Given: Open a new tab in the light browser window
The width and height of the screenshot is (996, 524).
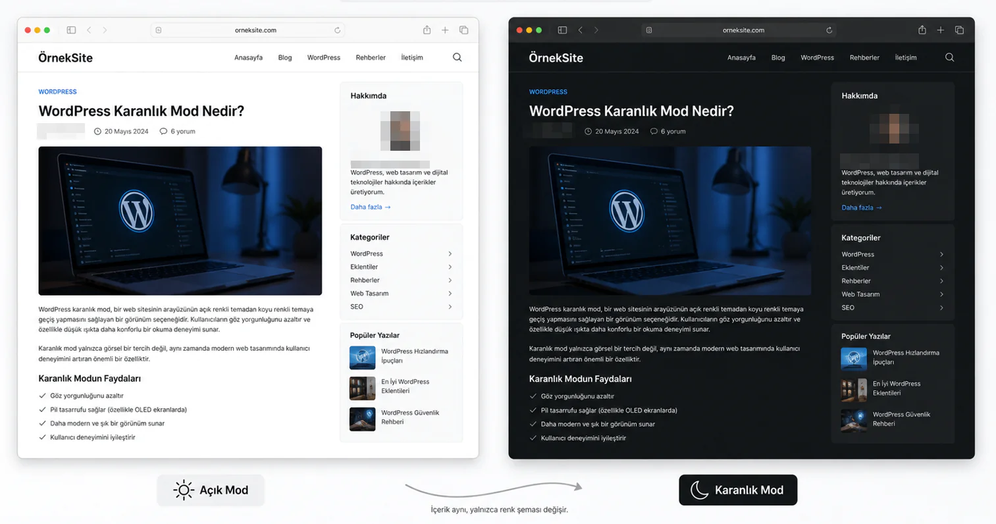Looking at the screenshot, I should [x=445, y=30].
